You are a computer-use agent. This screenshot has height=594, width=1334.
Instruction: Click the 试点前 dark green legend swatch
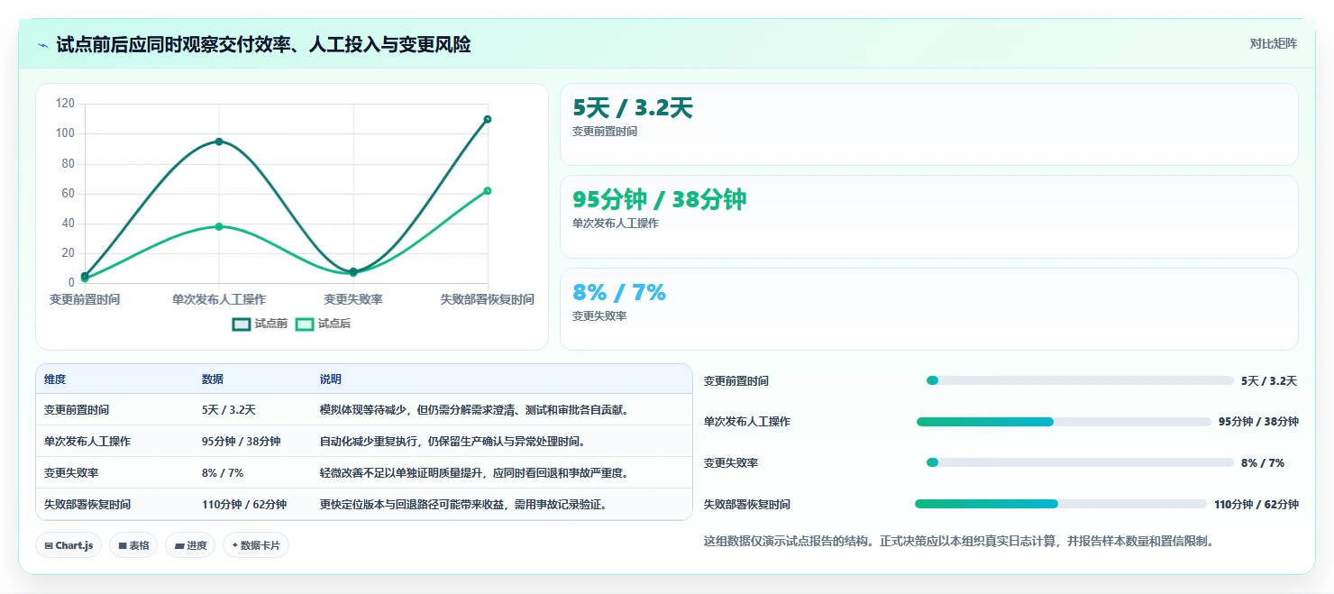click(x=242, y=324)
